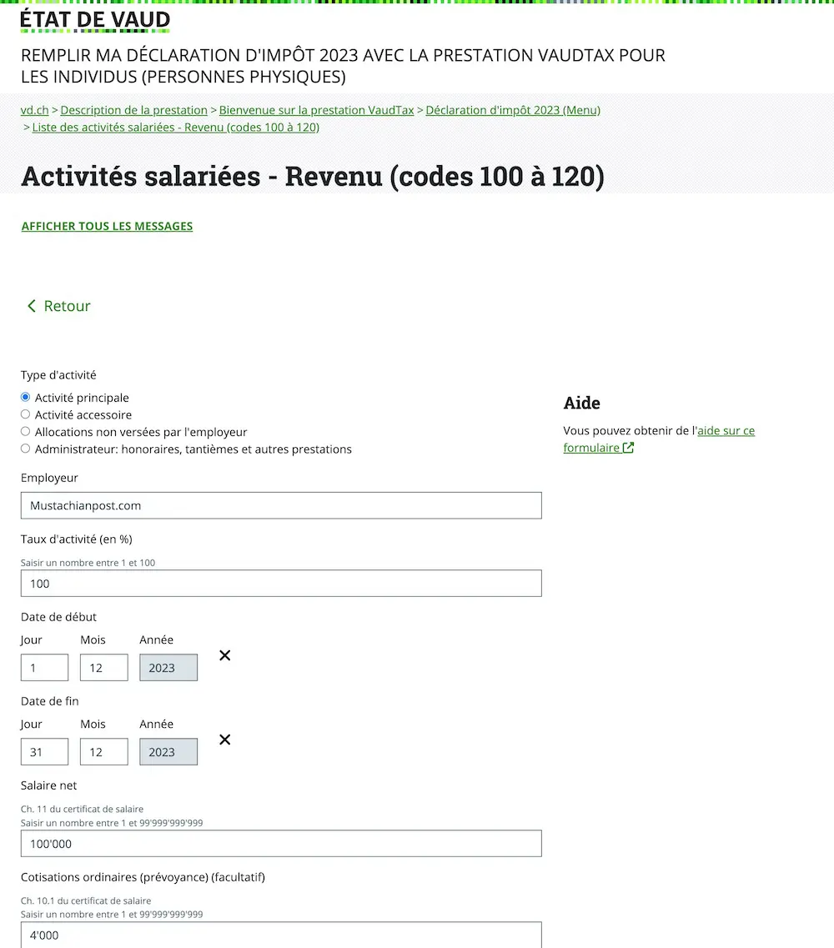The height and width of the screenshot is (948, 834).
Task: Click the Salaire net label
Action: coord(48,785)
